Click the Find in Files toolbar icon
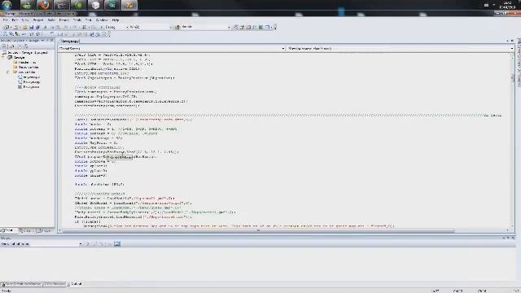The height and width of the screenshot is (293, 521). 177,27
